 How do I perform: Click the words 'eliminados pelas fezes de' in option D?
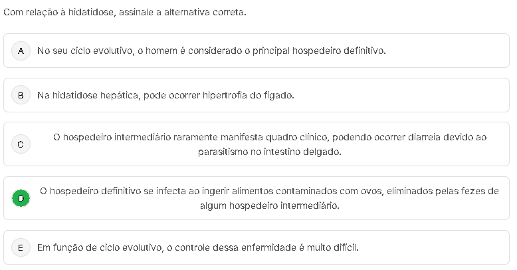pyautogui.click(x=444, y=191)
